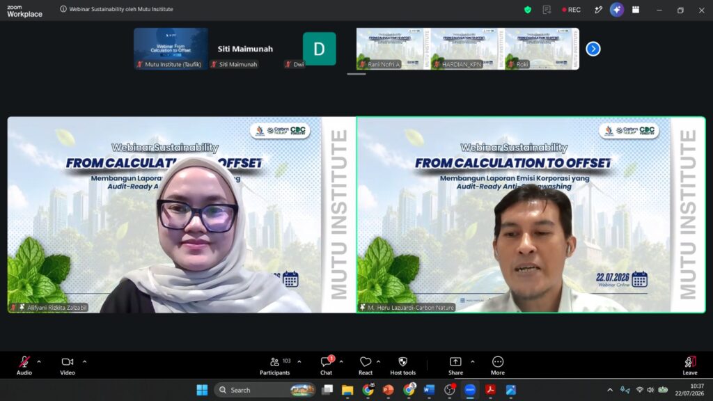Open the Chat panel with unread badge
The image size is (713, 401).
click(326, 365)
